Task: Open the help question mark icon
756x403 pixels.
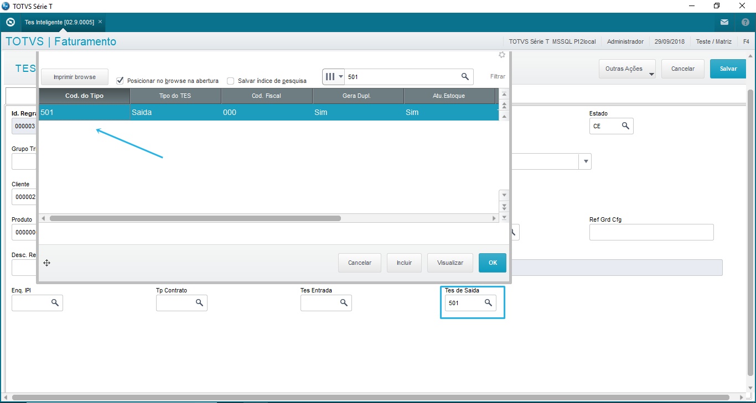Action: tap(745, 23)
